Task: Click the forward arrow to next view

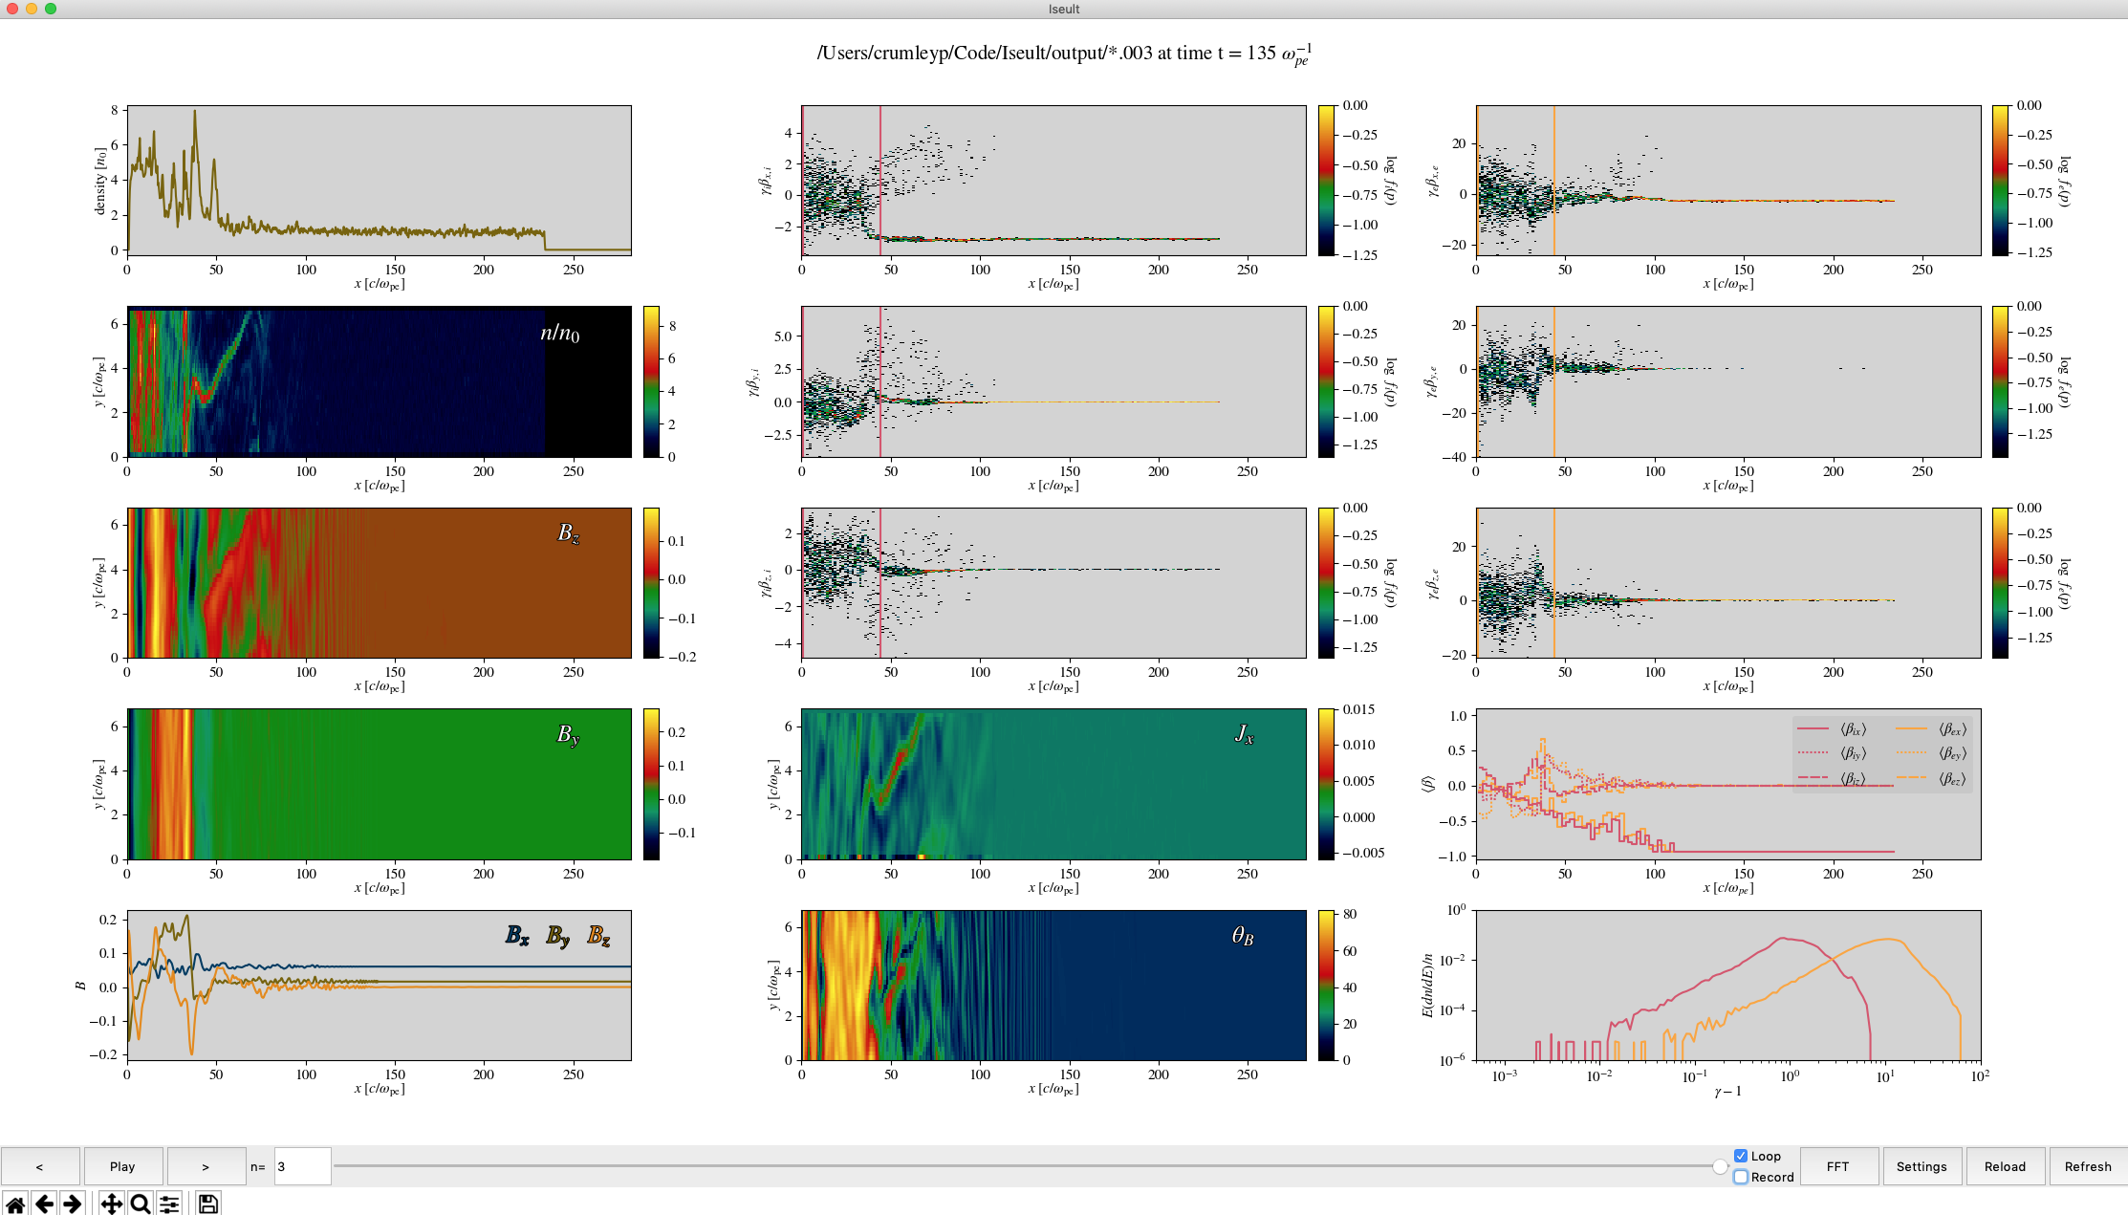Action: (72, 1204)
